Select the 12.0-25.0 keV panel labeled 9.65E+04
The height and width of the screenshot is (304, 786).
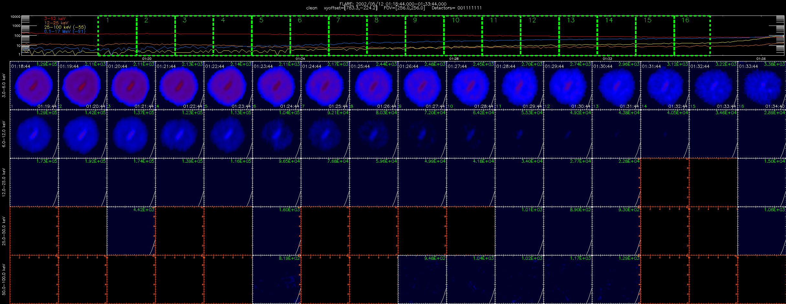point(277,182)
